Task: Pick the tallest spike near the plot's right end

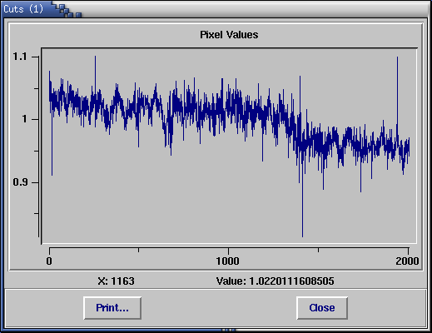Action: [397, 83]
